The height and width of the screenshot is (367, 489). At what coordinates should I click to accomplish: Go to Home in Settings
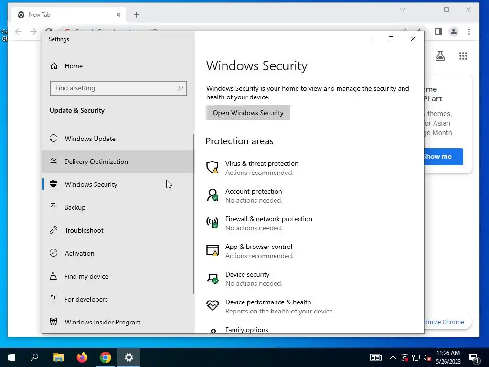[118, 66]
